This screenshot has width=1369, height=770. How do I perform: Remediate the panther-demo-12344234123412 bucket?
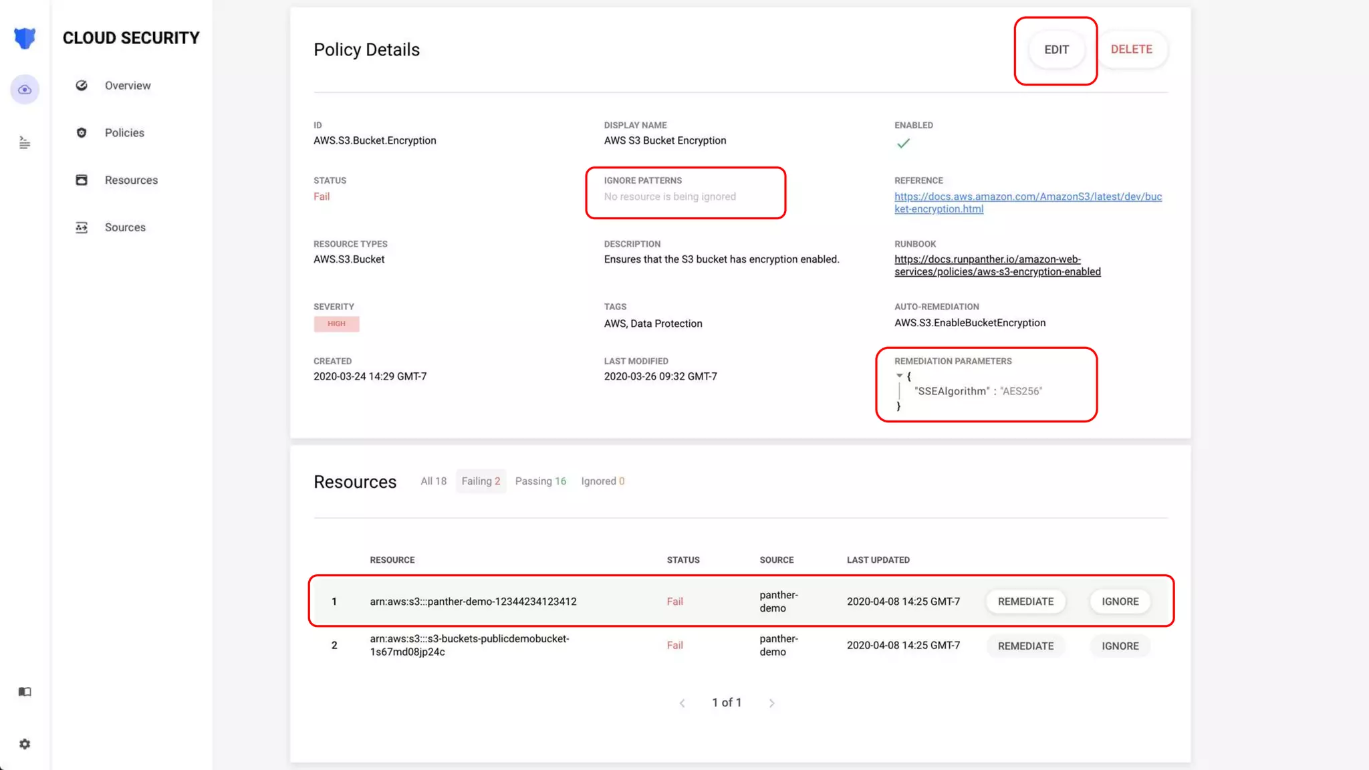tap(1025, 602)
